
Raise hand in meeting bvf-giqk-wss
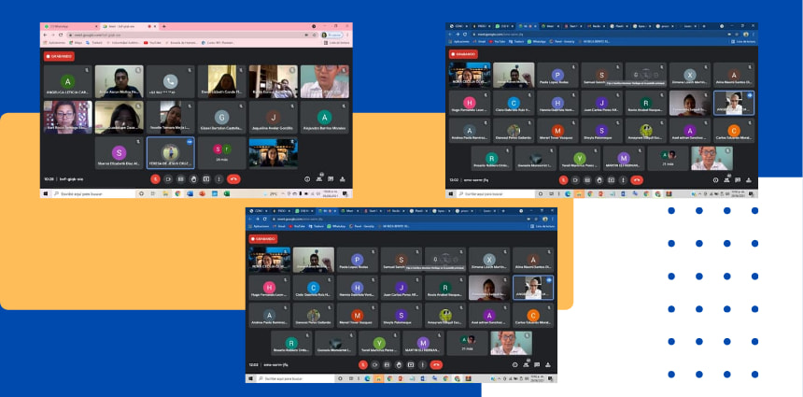192,178
